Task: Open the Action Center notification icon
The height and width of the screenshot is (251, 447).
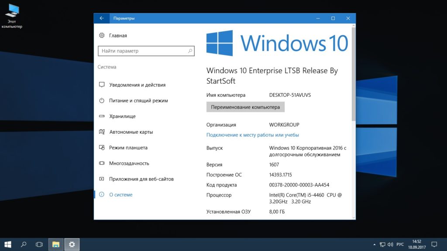Action: pos(434,244)
